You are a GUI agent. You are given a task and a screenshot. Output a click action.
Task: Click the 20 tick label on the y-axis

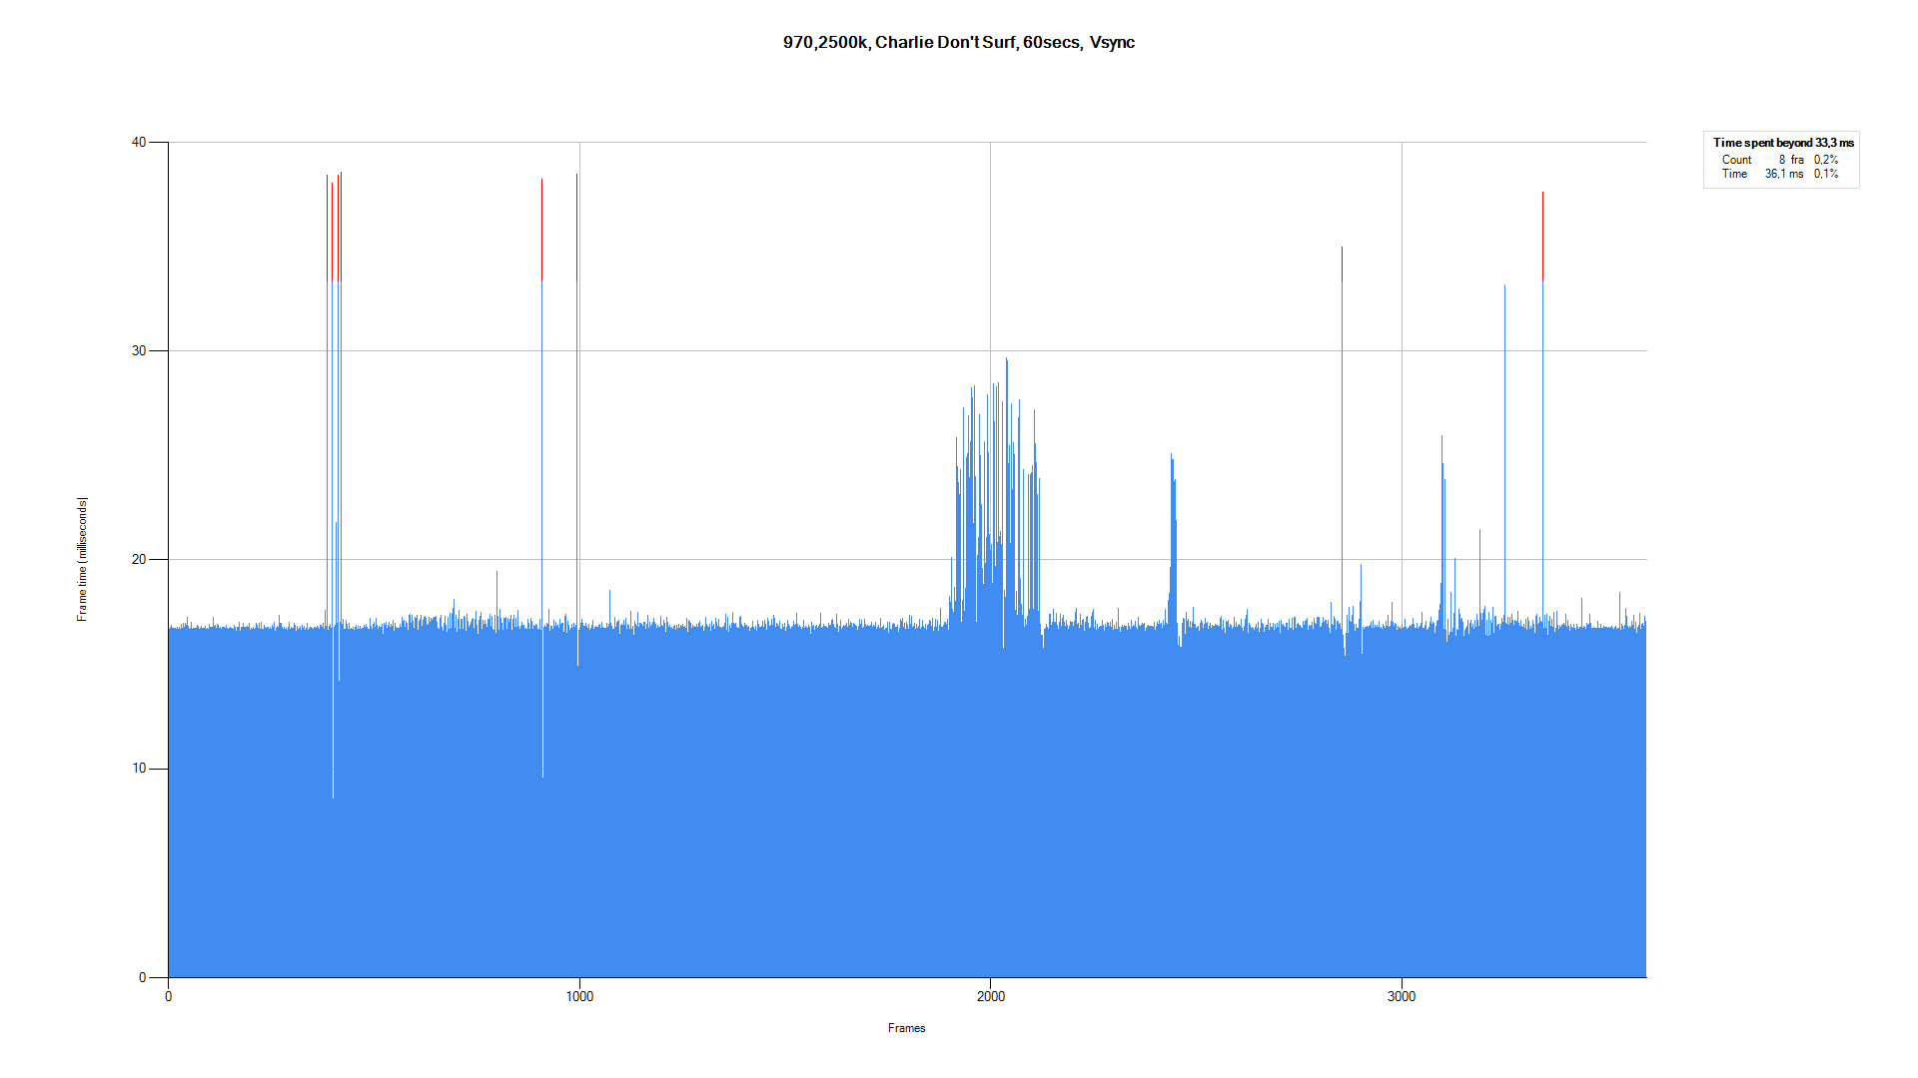(139, 560)
